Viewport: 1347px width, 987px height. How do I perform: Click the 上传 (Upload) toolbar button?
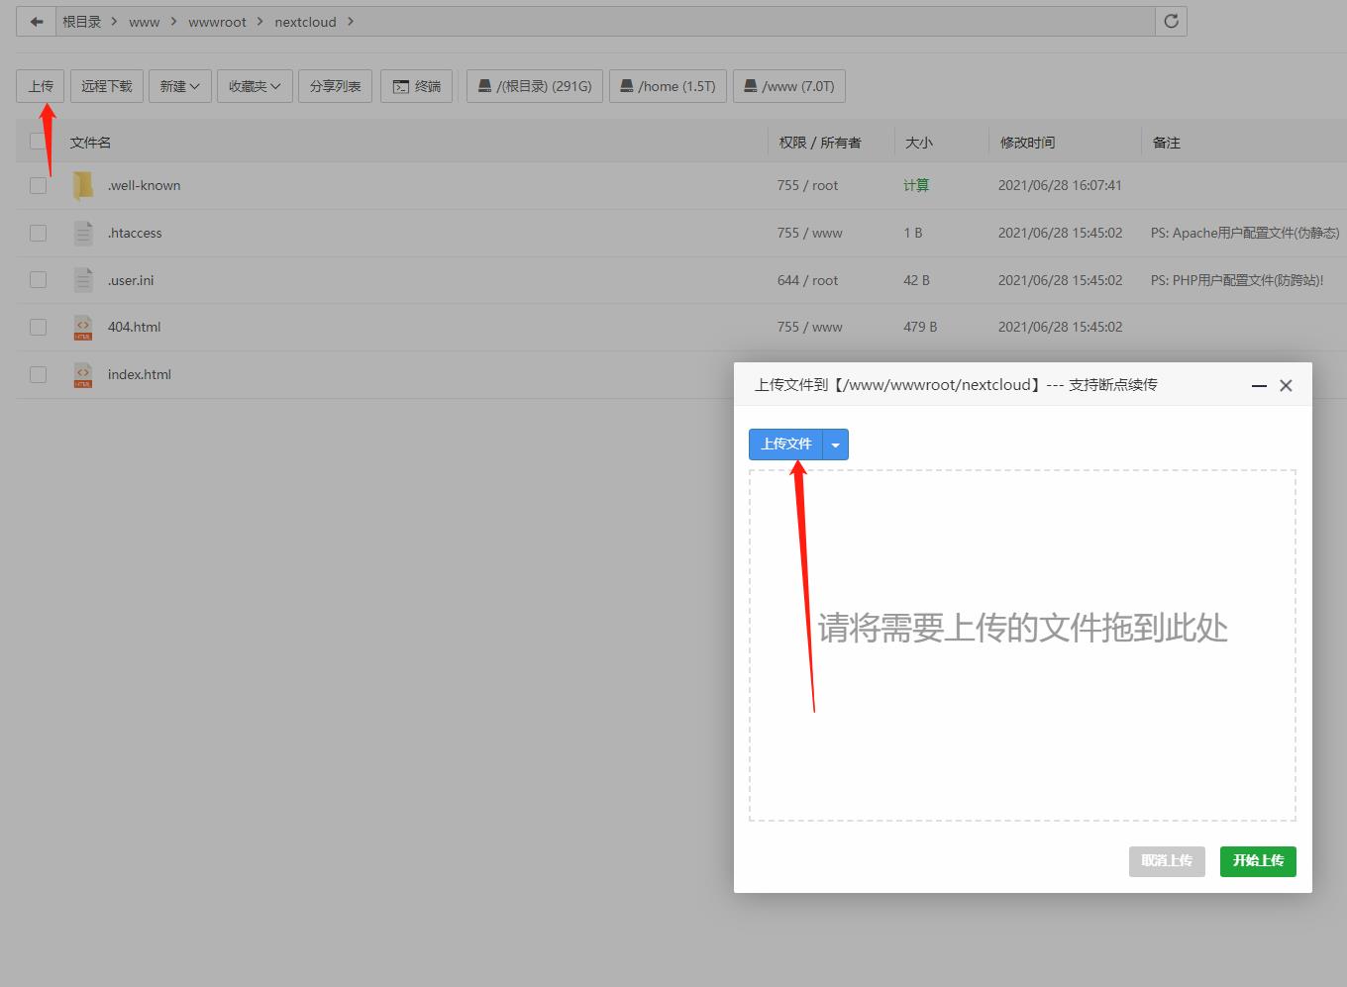(41, 86)
